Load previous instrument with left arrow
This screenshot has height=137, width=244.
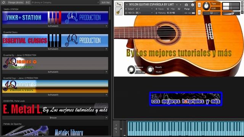point(177,5)
